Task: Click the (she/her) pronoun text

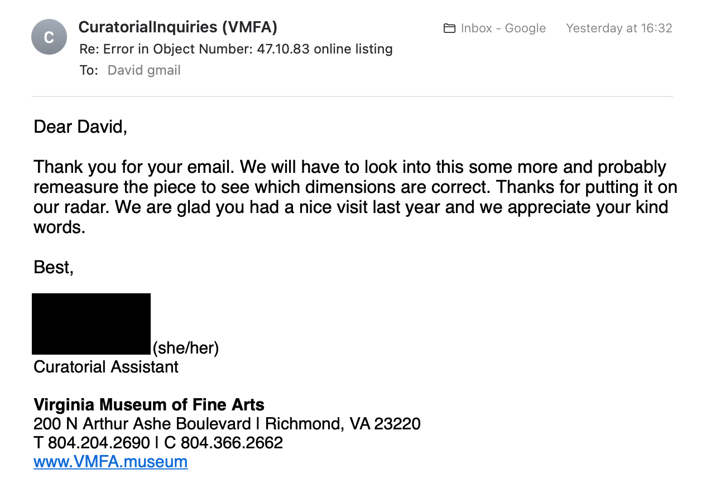Action: 186,348
